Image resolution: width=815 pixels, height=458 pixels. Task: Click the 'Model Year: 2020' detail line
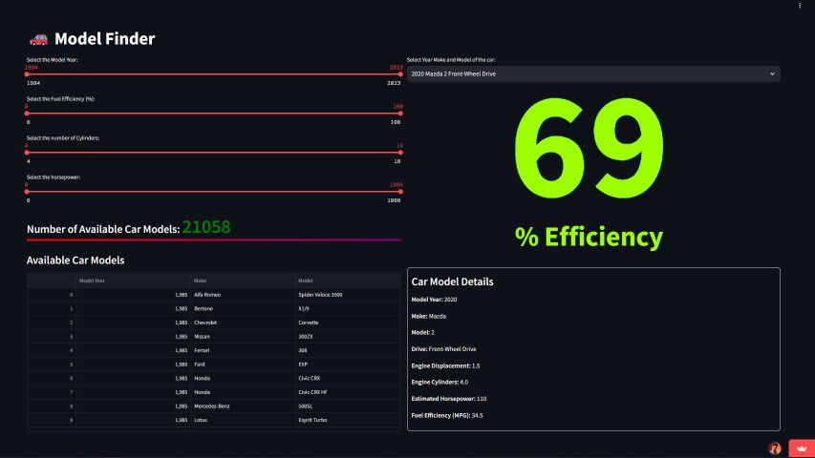point(434,300)
